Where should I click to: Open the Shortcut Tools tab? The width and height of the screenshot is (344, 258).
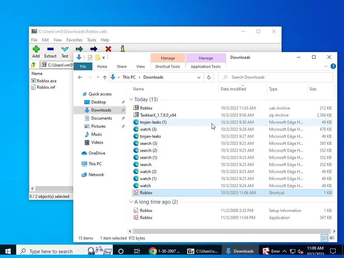click(168, 67)
